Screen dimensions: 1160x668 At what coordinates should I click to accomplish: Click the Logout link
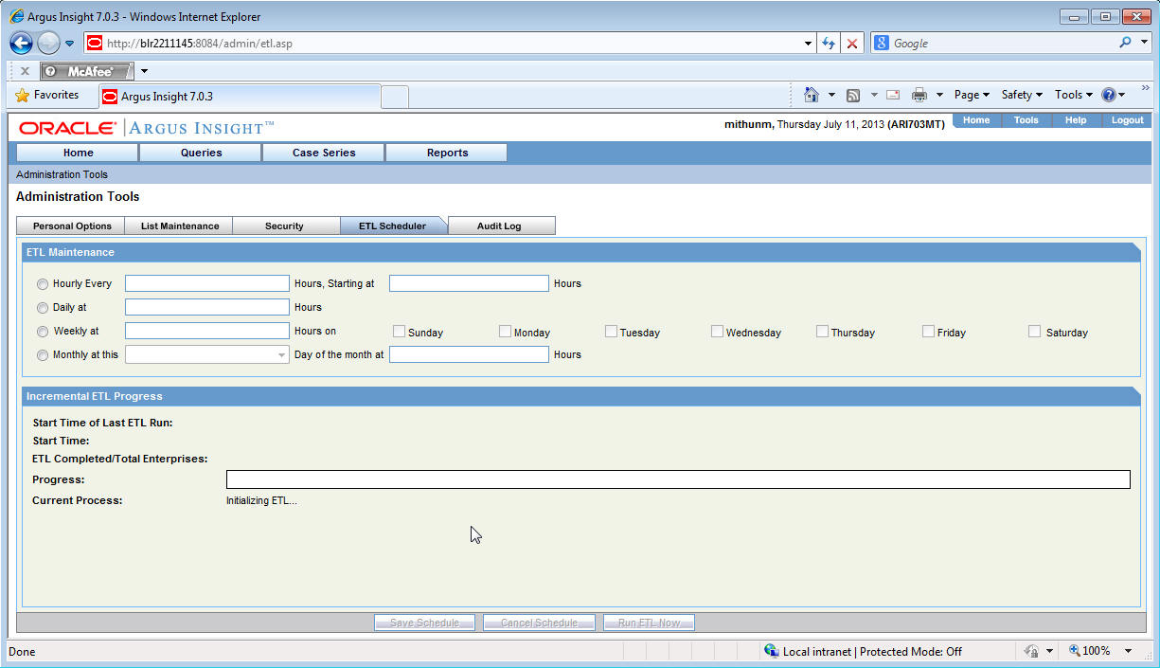tap(1127, 120)
